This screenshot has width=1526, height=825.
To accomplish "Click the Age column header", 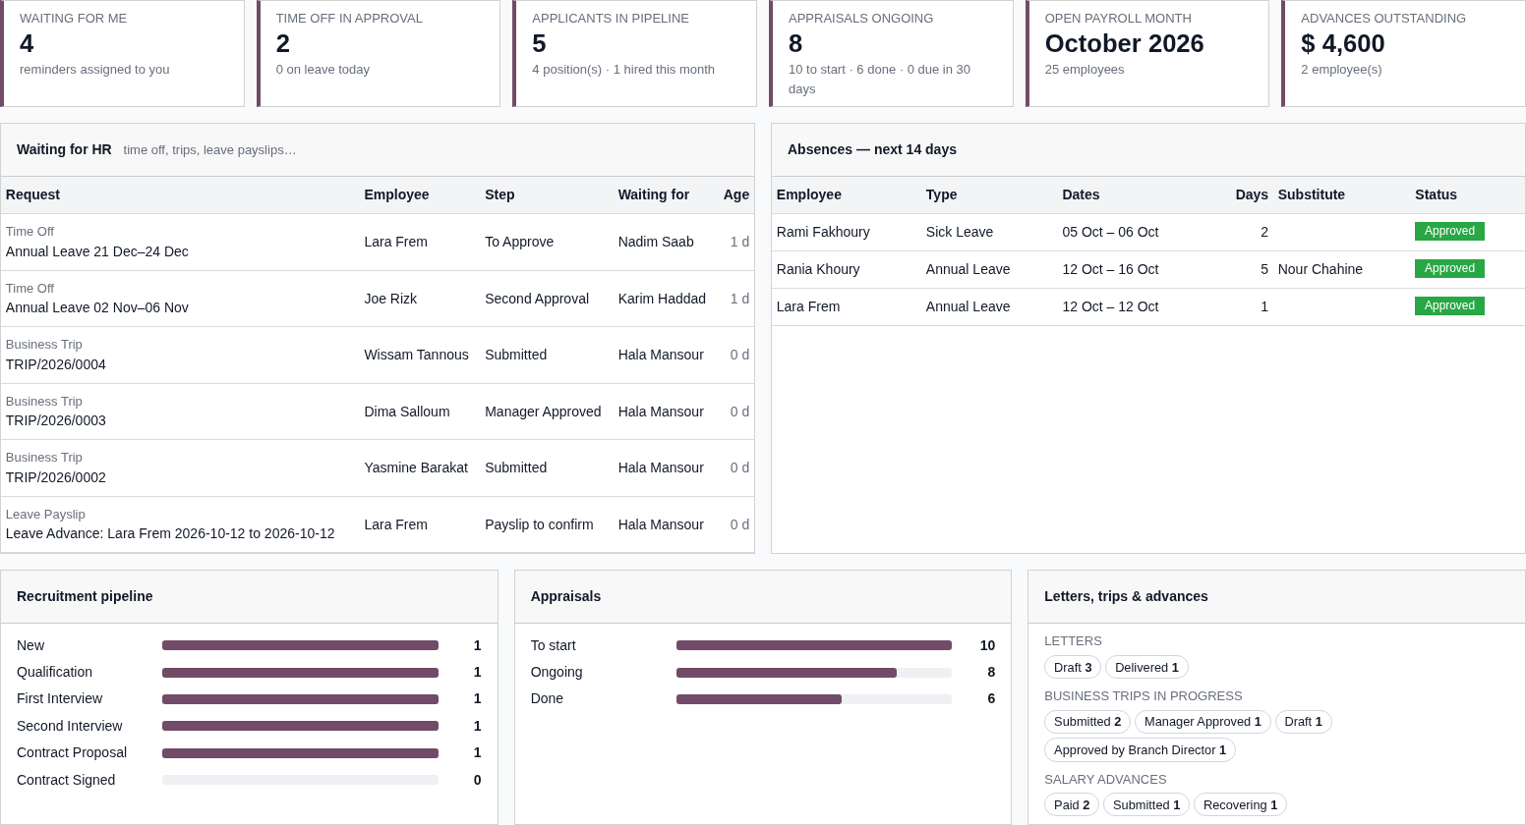I will [x=736, y=194].
